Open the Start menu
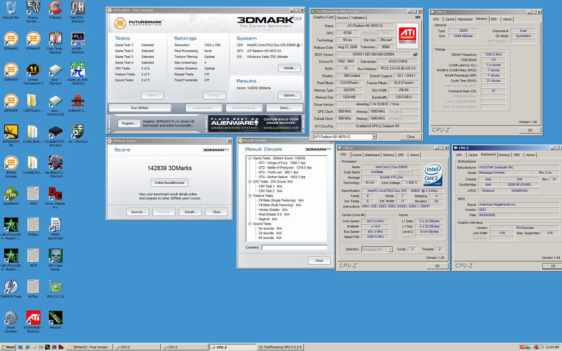The height and width of the screenshot is (351, 562). [x=8, y=347]
